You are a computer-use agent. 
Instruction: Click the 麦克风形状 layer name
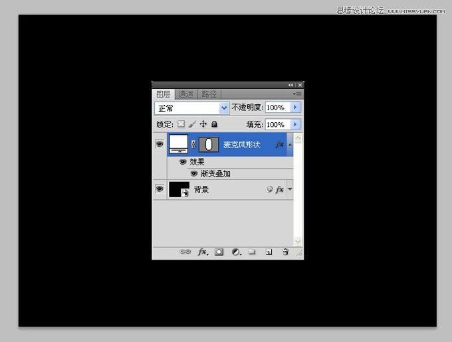pos(241,145)
